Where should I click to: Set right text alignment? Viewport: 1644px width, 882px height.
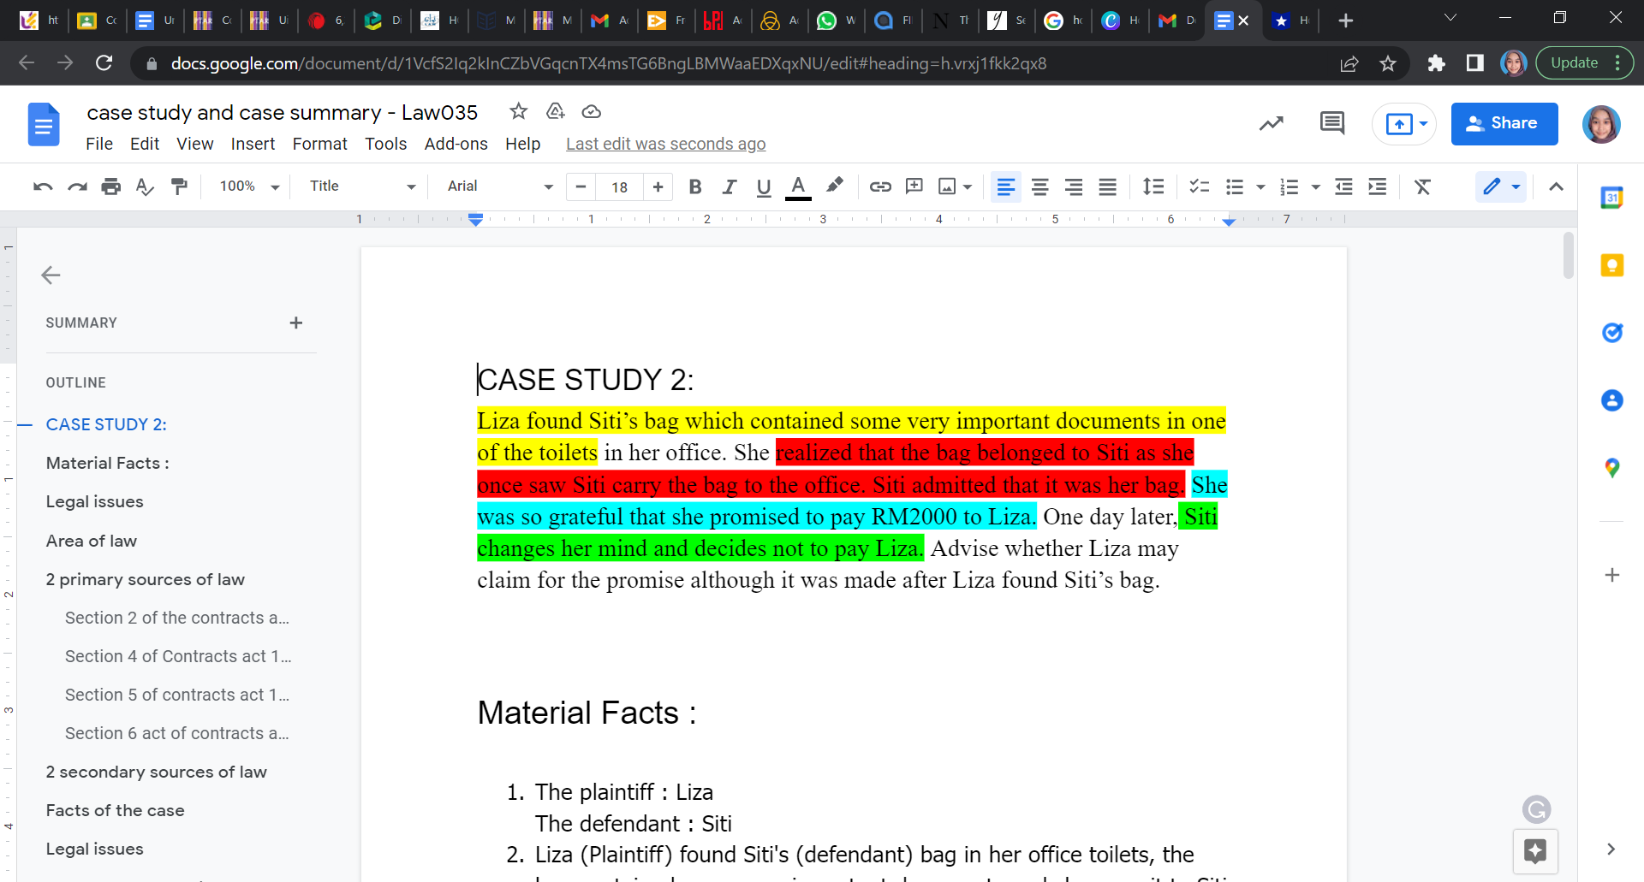(x=1074, y=186)
